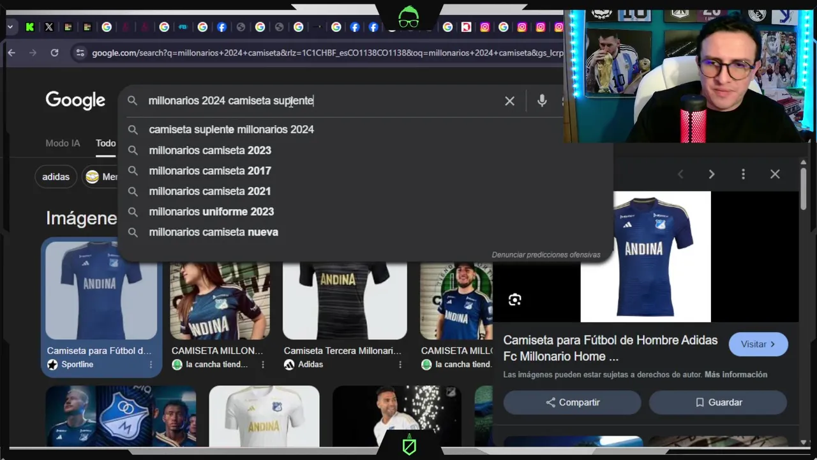Open the preview panel three-dot options menu
The width and height of the screenshot is (817, 460).
coord(743,174)
